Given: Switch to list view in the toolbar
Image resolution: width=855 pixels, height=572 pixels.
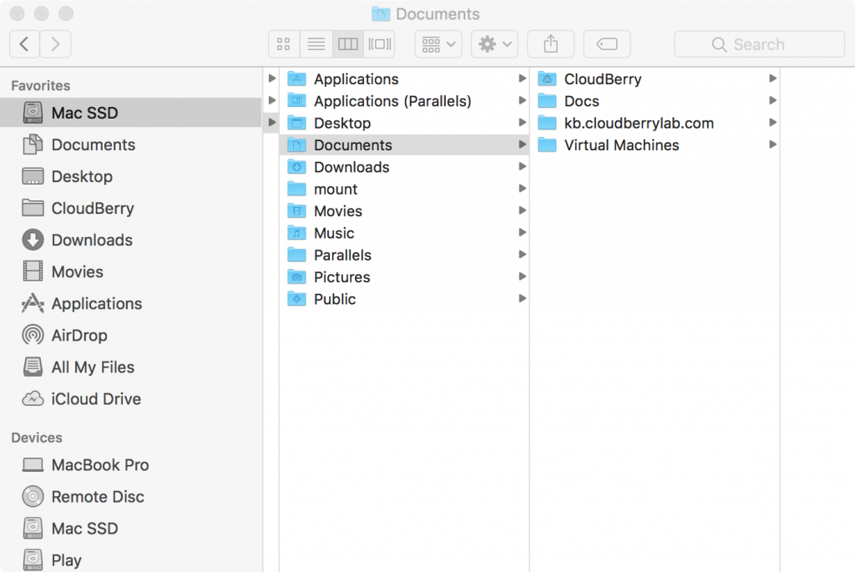Looking at the screenshot, I should tap(316, 43).
